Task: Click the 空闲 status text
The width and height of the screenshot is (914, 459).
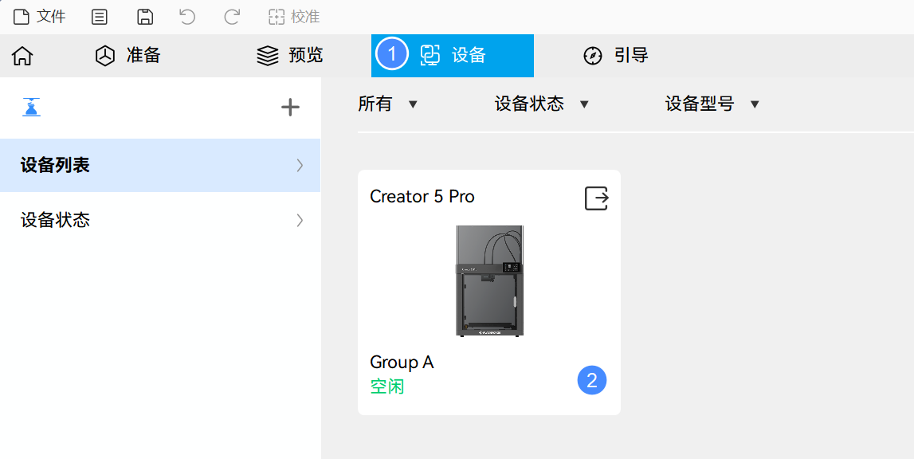Action: click(387, 386)
